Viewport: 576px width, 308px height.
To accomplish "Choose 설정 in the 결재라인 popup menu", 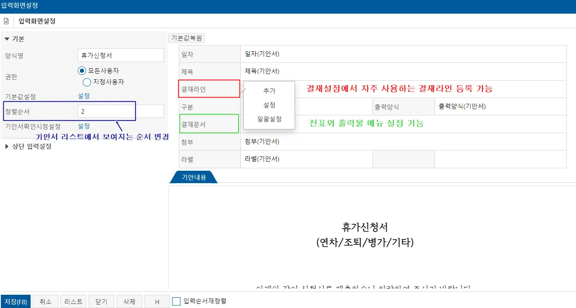I will (x=269, y=105).
